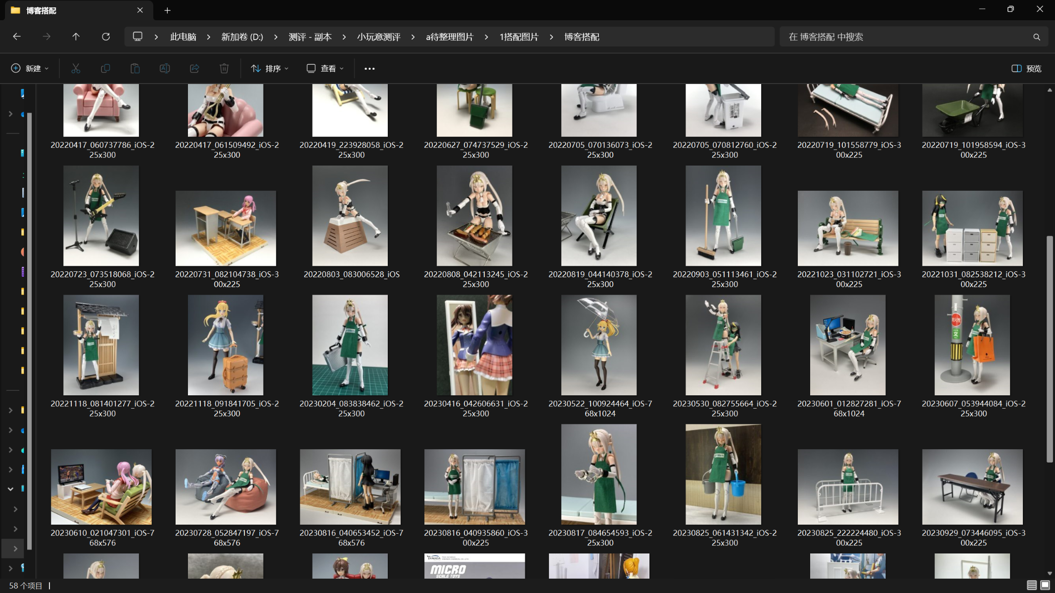The width and height of the screenshot is (1055, 593).
Task: Toggle the 预览 preview pane
Action: coord(1027,68)
